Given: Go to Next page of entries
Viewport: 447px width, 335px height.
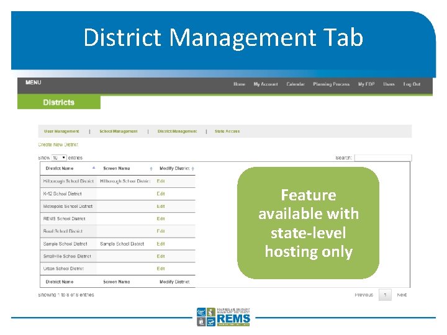Looking at the screenshot, I should tap(402, 295).
